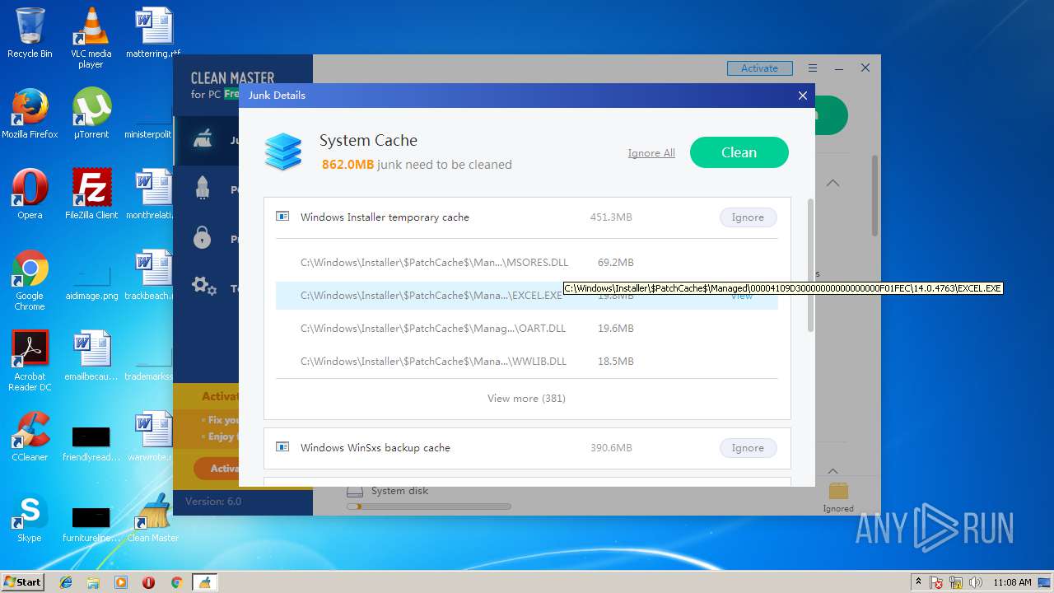Ignore the Windows WinSxs backup cache
1054x593 pixels.
click(x=748, y=448)
